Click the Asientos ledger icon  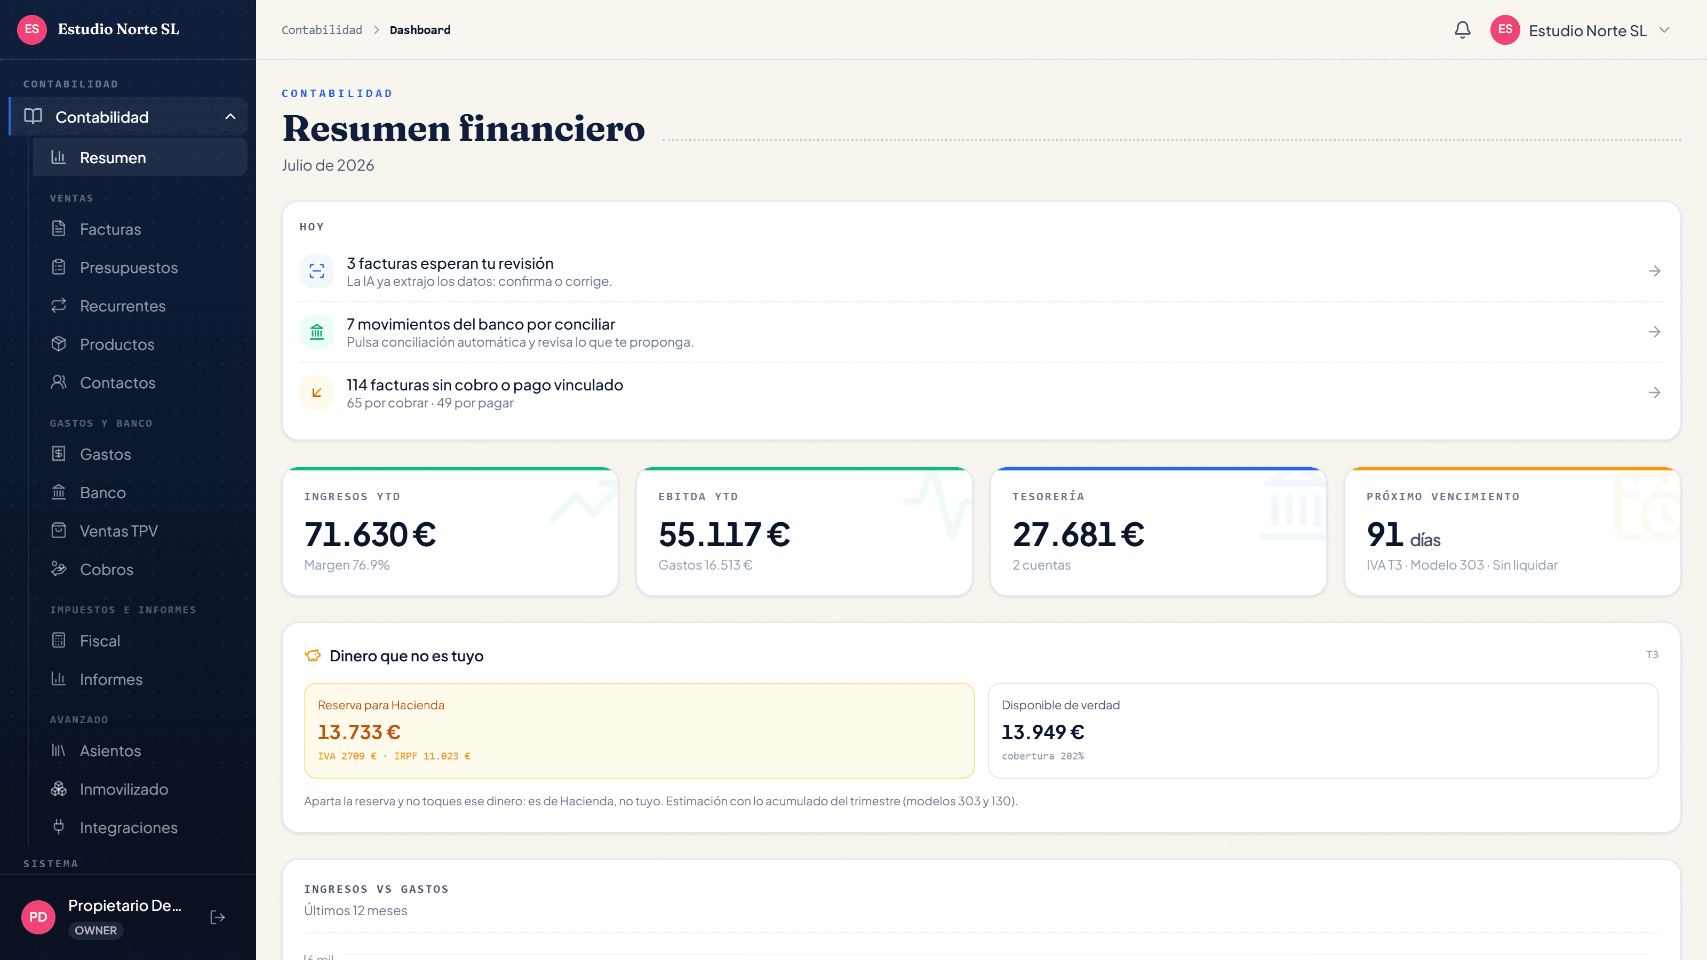[59, 750]
